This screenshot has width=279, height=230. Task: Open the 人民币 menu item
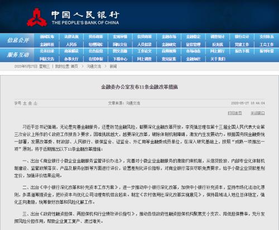[71, 44]
